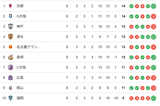The width and height of the screenshot is (160, 106).
Task: Click the 神戸 club logo
Action: tap(11, 26)
